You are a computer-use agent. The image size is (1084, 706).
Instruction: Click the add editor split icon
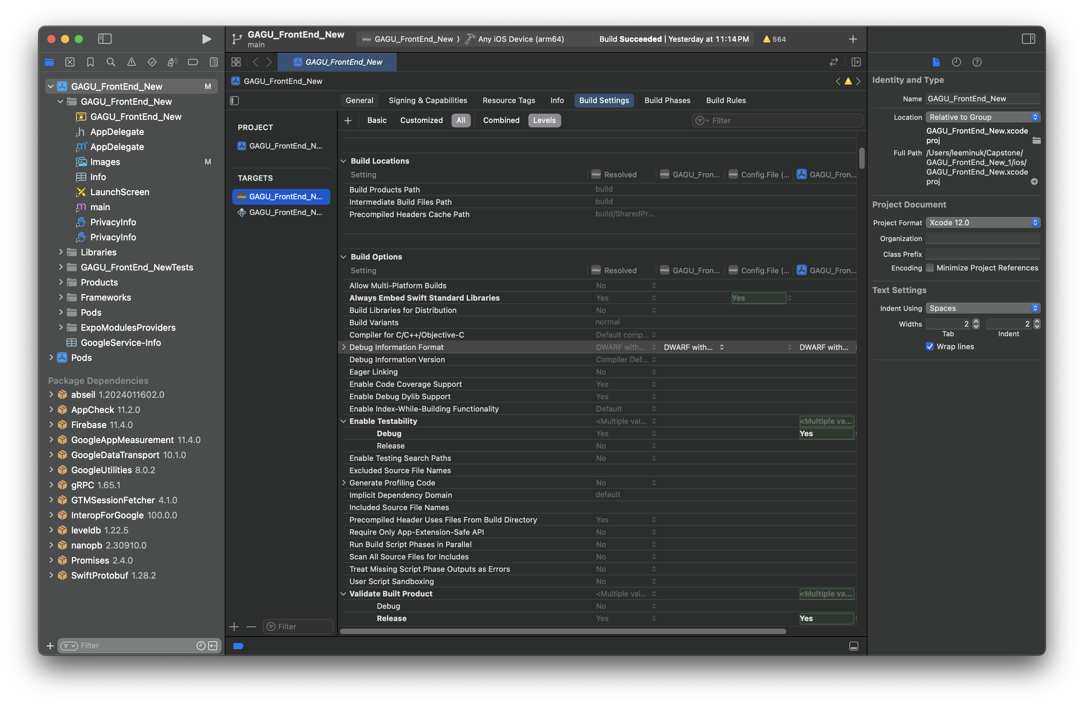856,62
